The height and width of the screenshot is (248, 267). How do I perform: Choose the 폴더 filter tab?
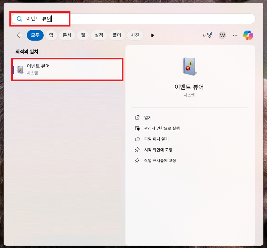117,35
